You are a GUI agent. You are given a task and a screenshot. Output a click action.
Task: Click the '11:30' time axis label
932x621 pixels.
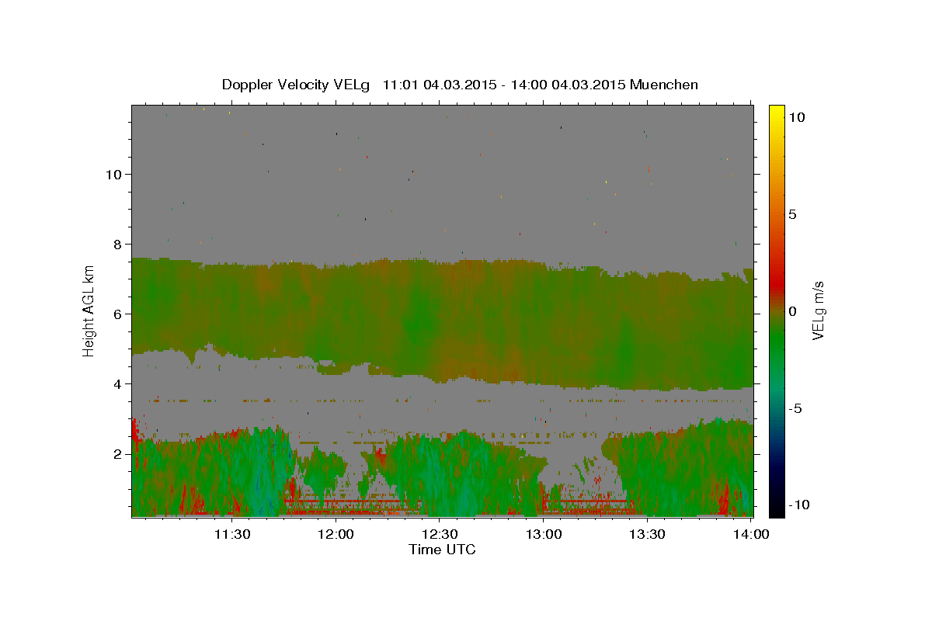click(x=231, y=534)
